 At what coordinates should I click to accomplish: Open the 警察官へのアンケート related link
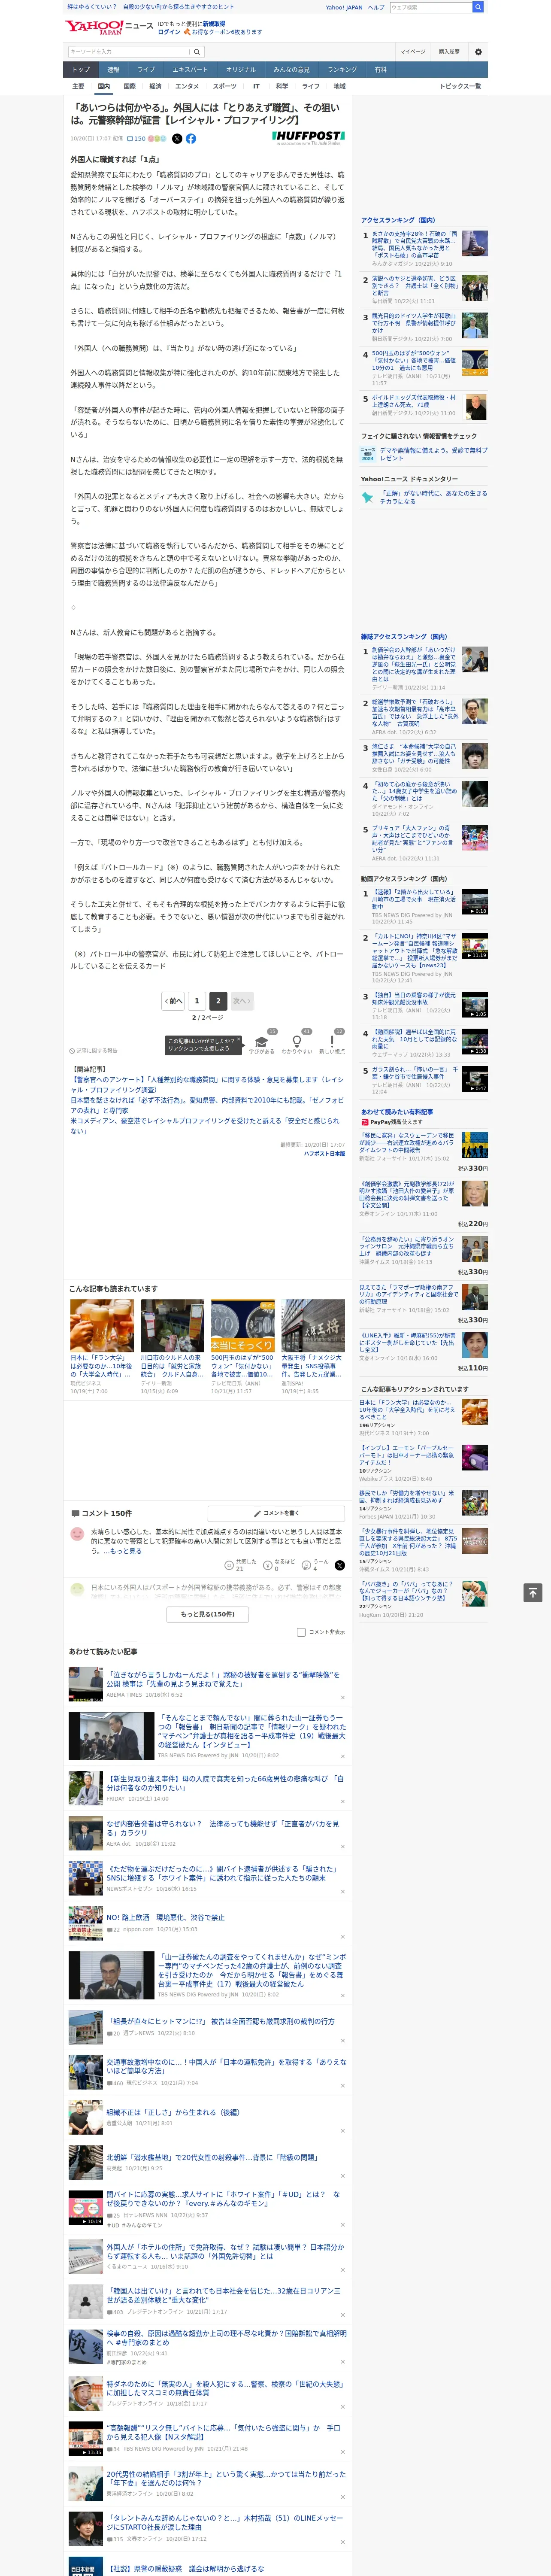206,1085
